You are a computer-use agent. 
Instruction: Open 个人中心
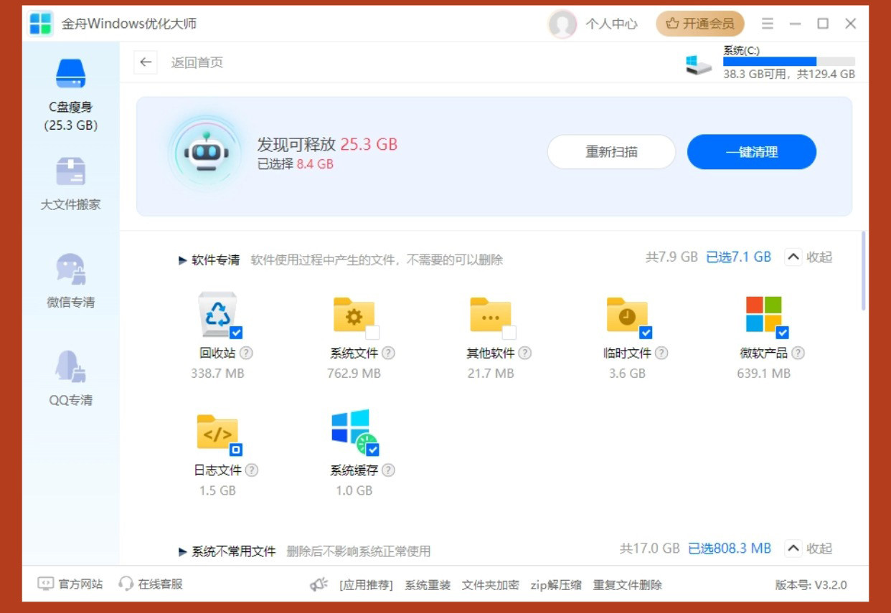pos(611,24)
